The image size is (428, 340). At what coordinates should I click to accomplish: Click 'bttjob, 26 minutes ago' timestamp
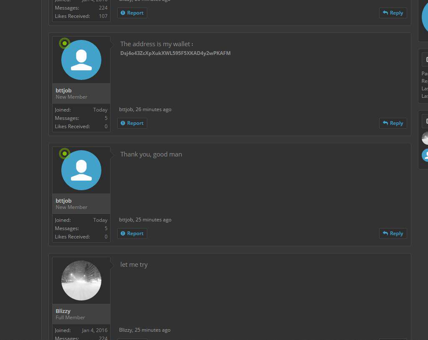pos(145,109)
